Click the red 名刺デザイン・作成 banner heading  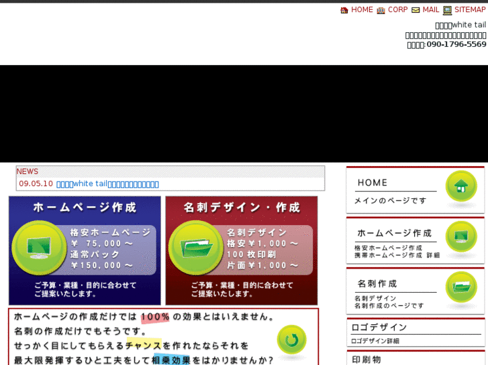(242, 207)
